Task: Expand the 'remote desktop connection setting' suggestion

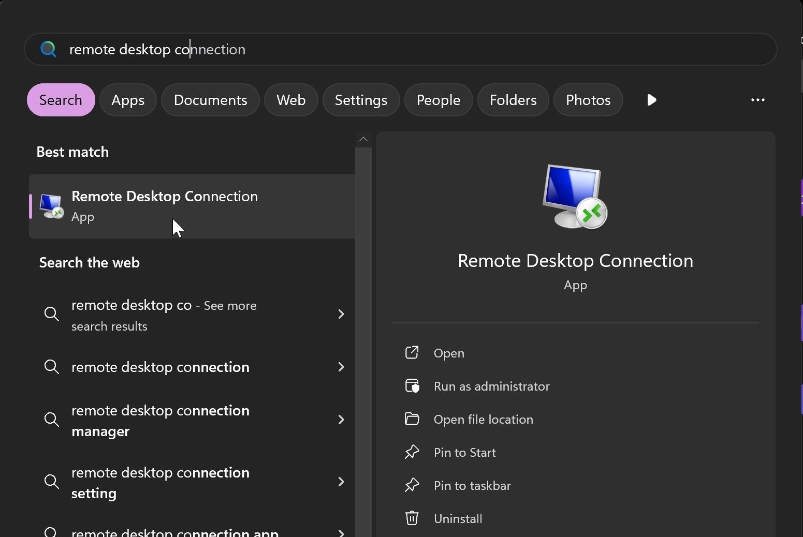Action: tap(341, 482)
